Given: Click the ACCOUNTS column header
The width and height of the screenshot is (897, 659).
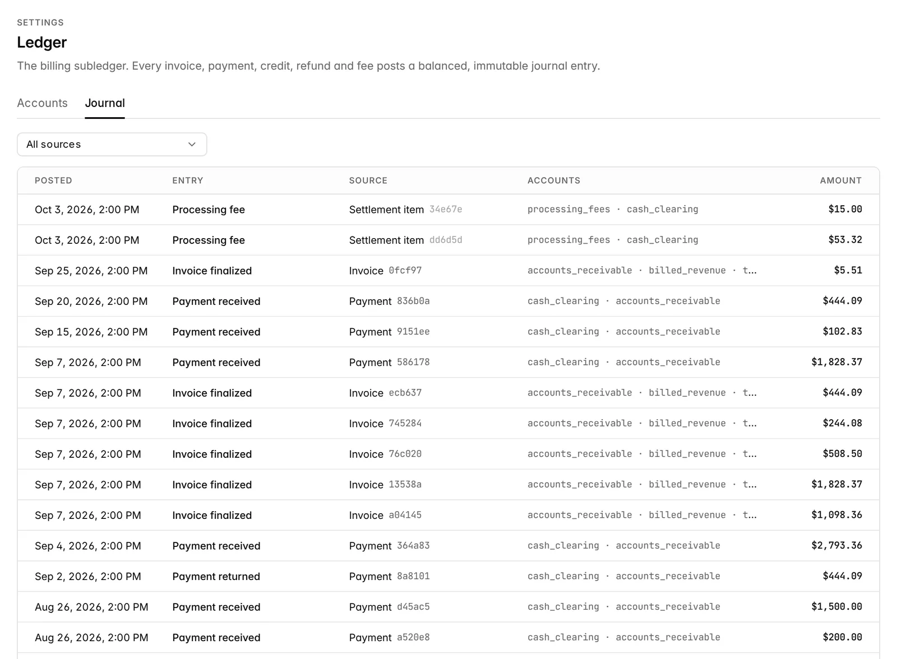Looking at the screenshot, I should [554, 180].
